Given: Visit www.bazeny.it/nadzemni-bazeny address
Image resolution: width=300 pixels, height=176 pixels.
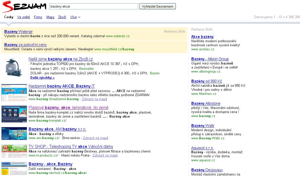Looking at the screenshot, I should pos(53,99).
